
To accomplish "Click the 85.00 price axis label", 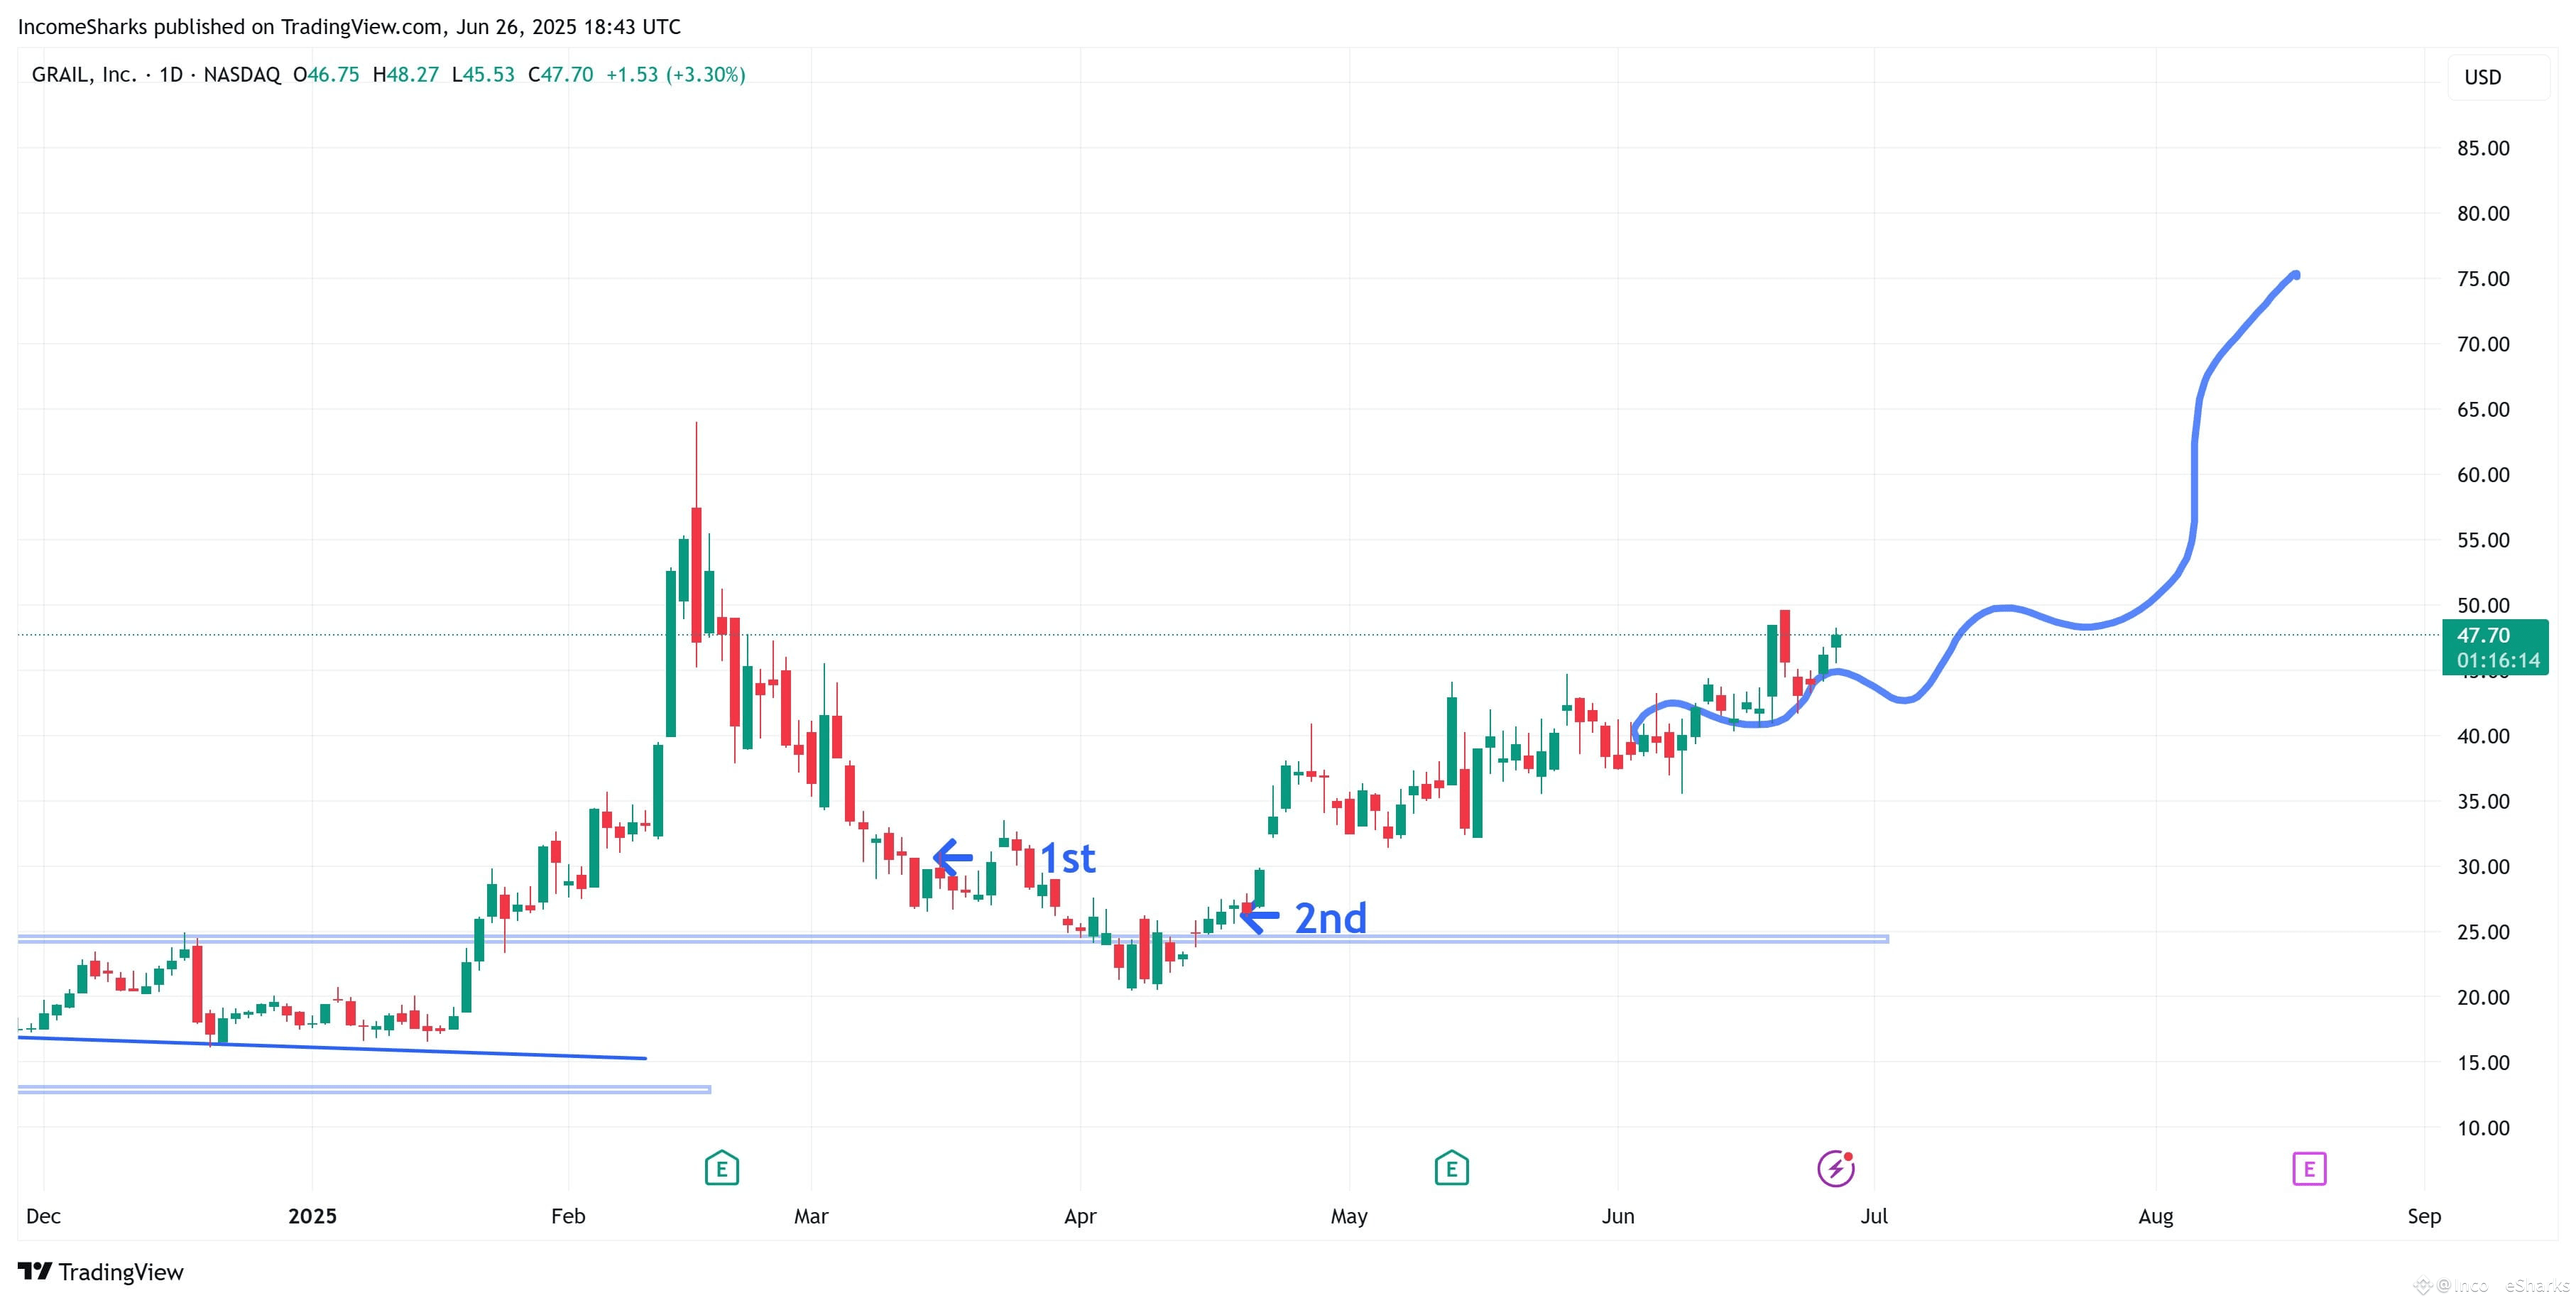I will [x=2483, y=148].
